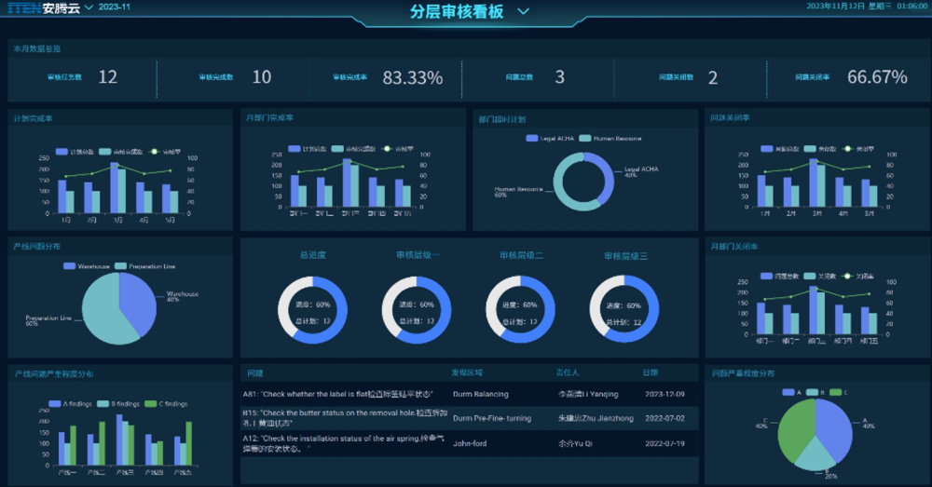Image resolution: width=932 pixels, height=487 pixels.
Task: Sort by the 问题 column header
Action: [255, 373]
